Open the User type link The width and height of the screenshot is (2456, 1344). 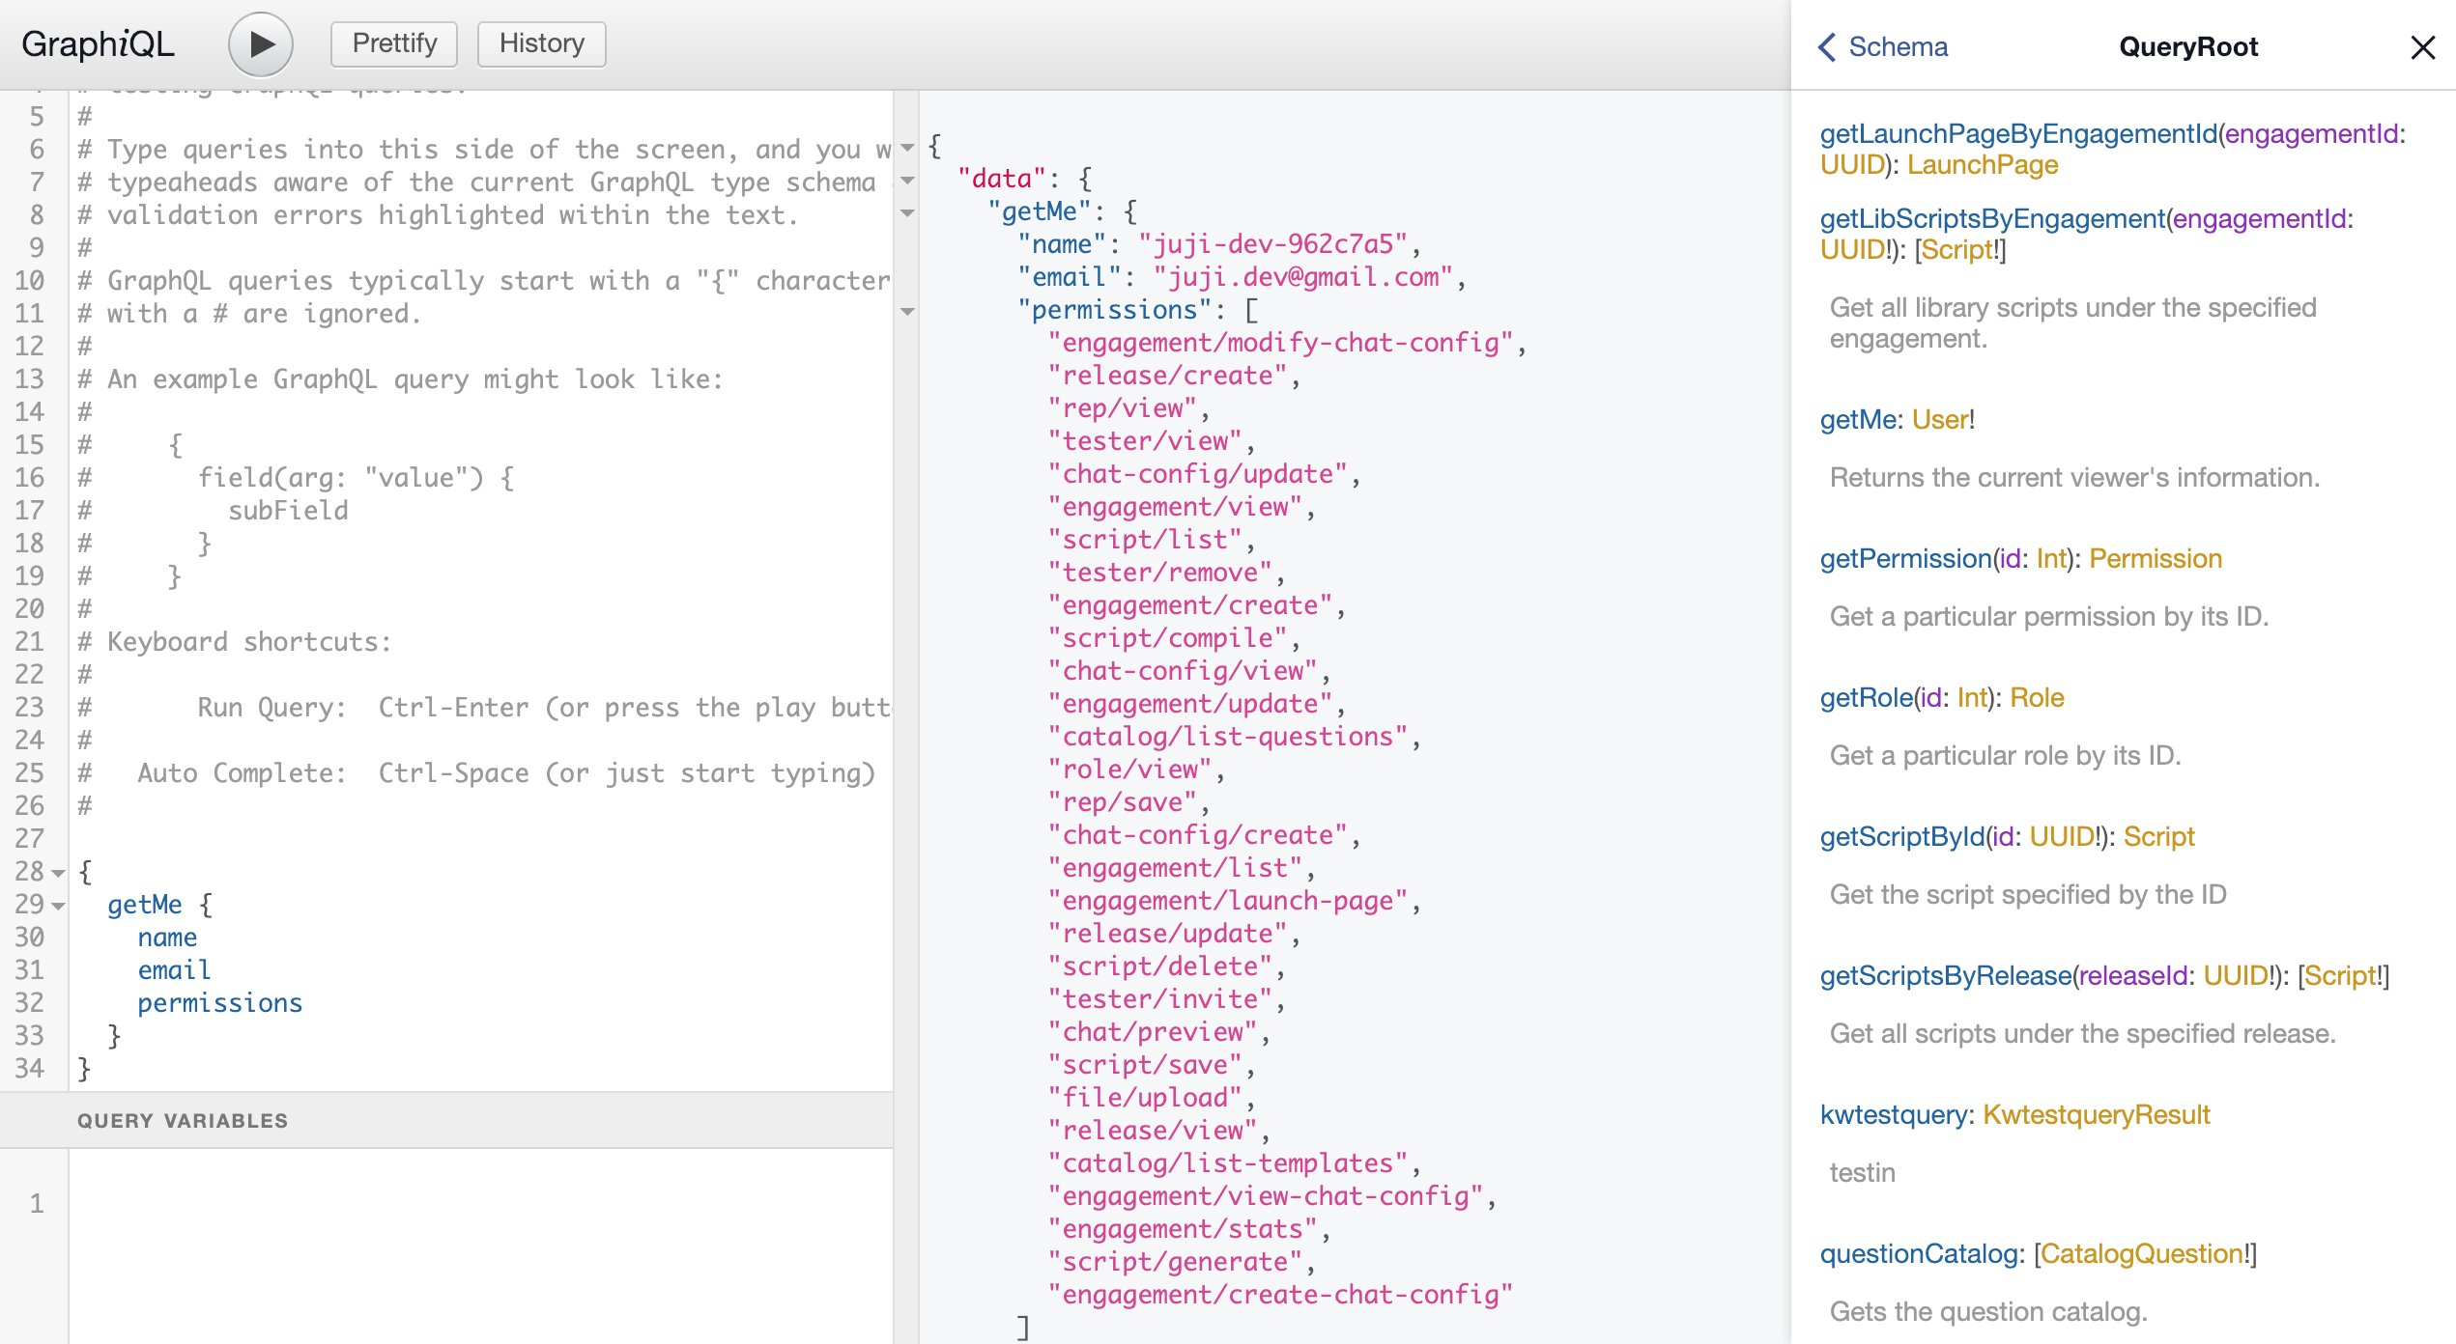pos(1940,419)
